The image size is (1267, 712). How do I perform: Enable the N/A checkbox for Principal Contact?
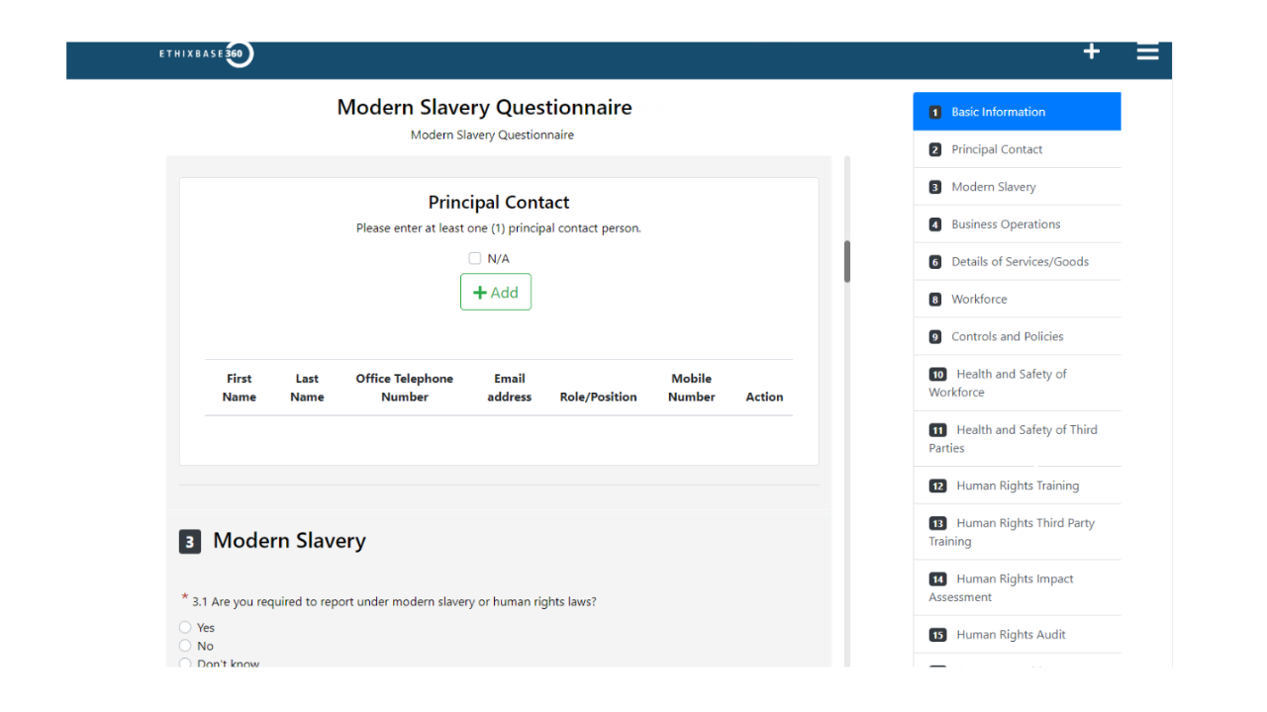coord(474,257)
